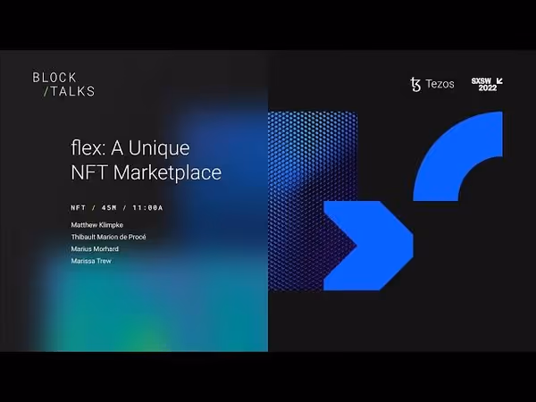Click the SXSW 2022 logo
The width and height of the screenshot is (536, 402).
point(487,85)
